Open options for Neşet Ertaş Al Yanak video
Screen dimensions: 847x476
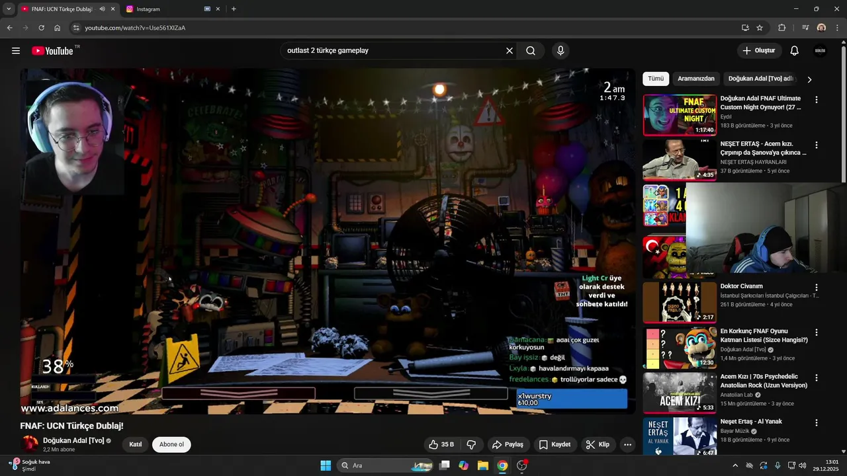816,423
